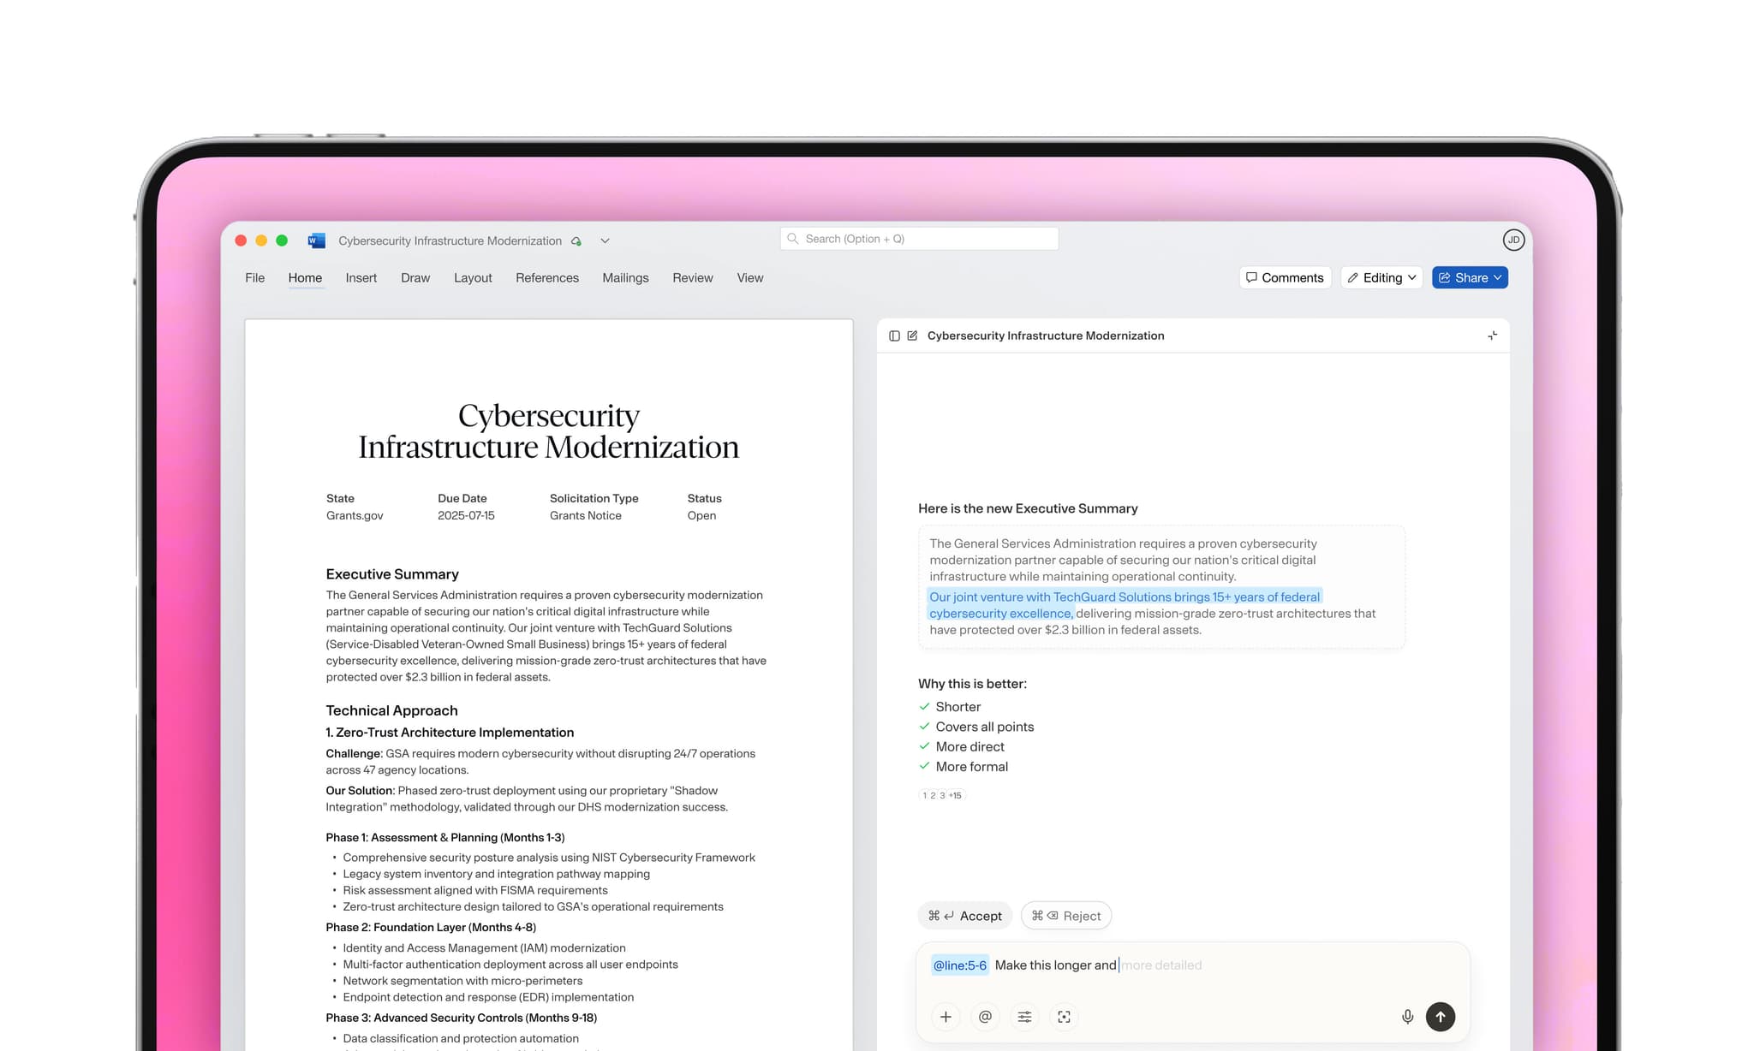Click 'Phase 1: Assessment & Planning (Months 1-3)'
This screenshot has height=1051, width=1754.
(445, 838)
